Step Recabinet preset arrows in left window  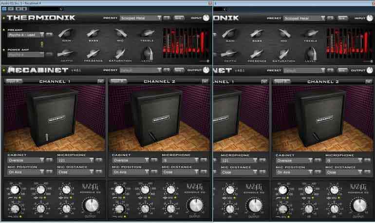coord(167,70)
